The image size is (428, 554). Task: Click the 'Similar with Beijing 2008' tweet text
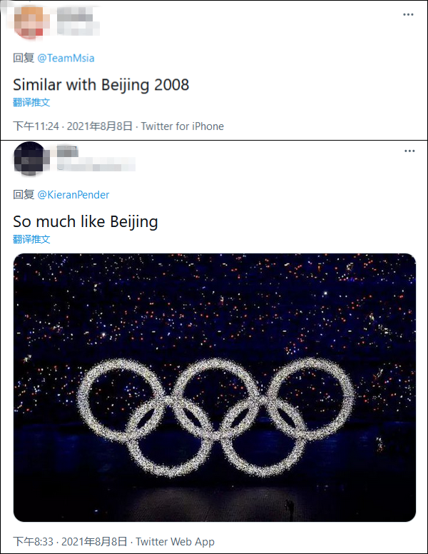click(101, 85)
